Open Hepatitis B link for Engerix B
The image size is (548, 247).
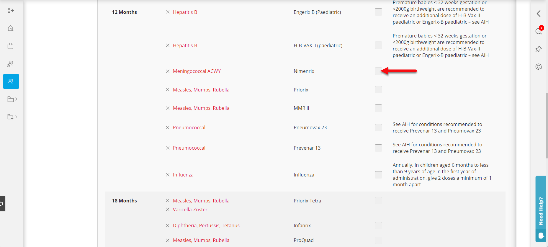coord(185,12)
